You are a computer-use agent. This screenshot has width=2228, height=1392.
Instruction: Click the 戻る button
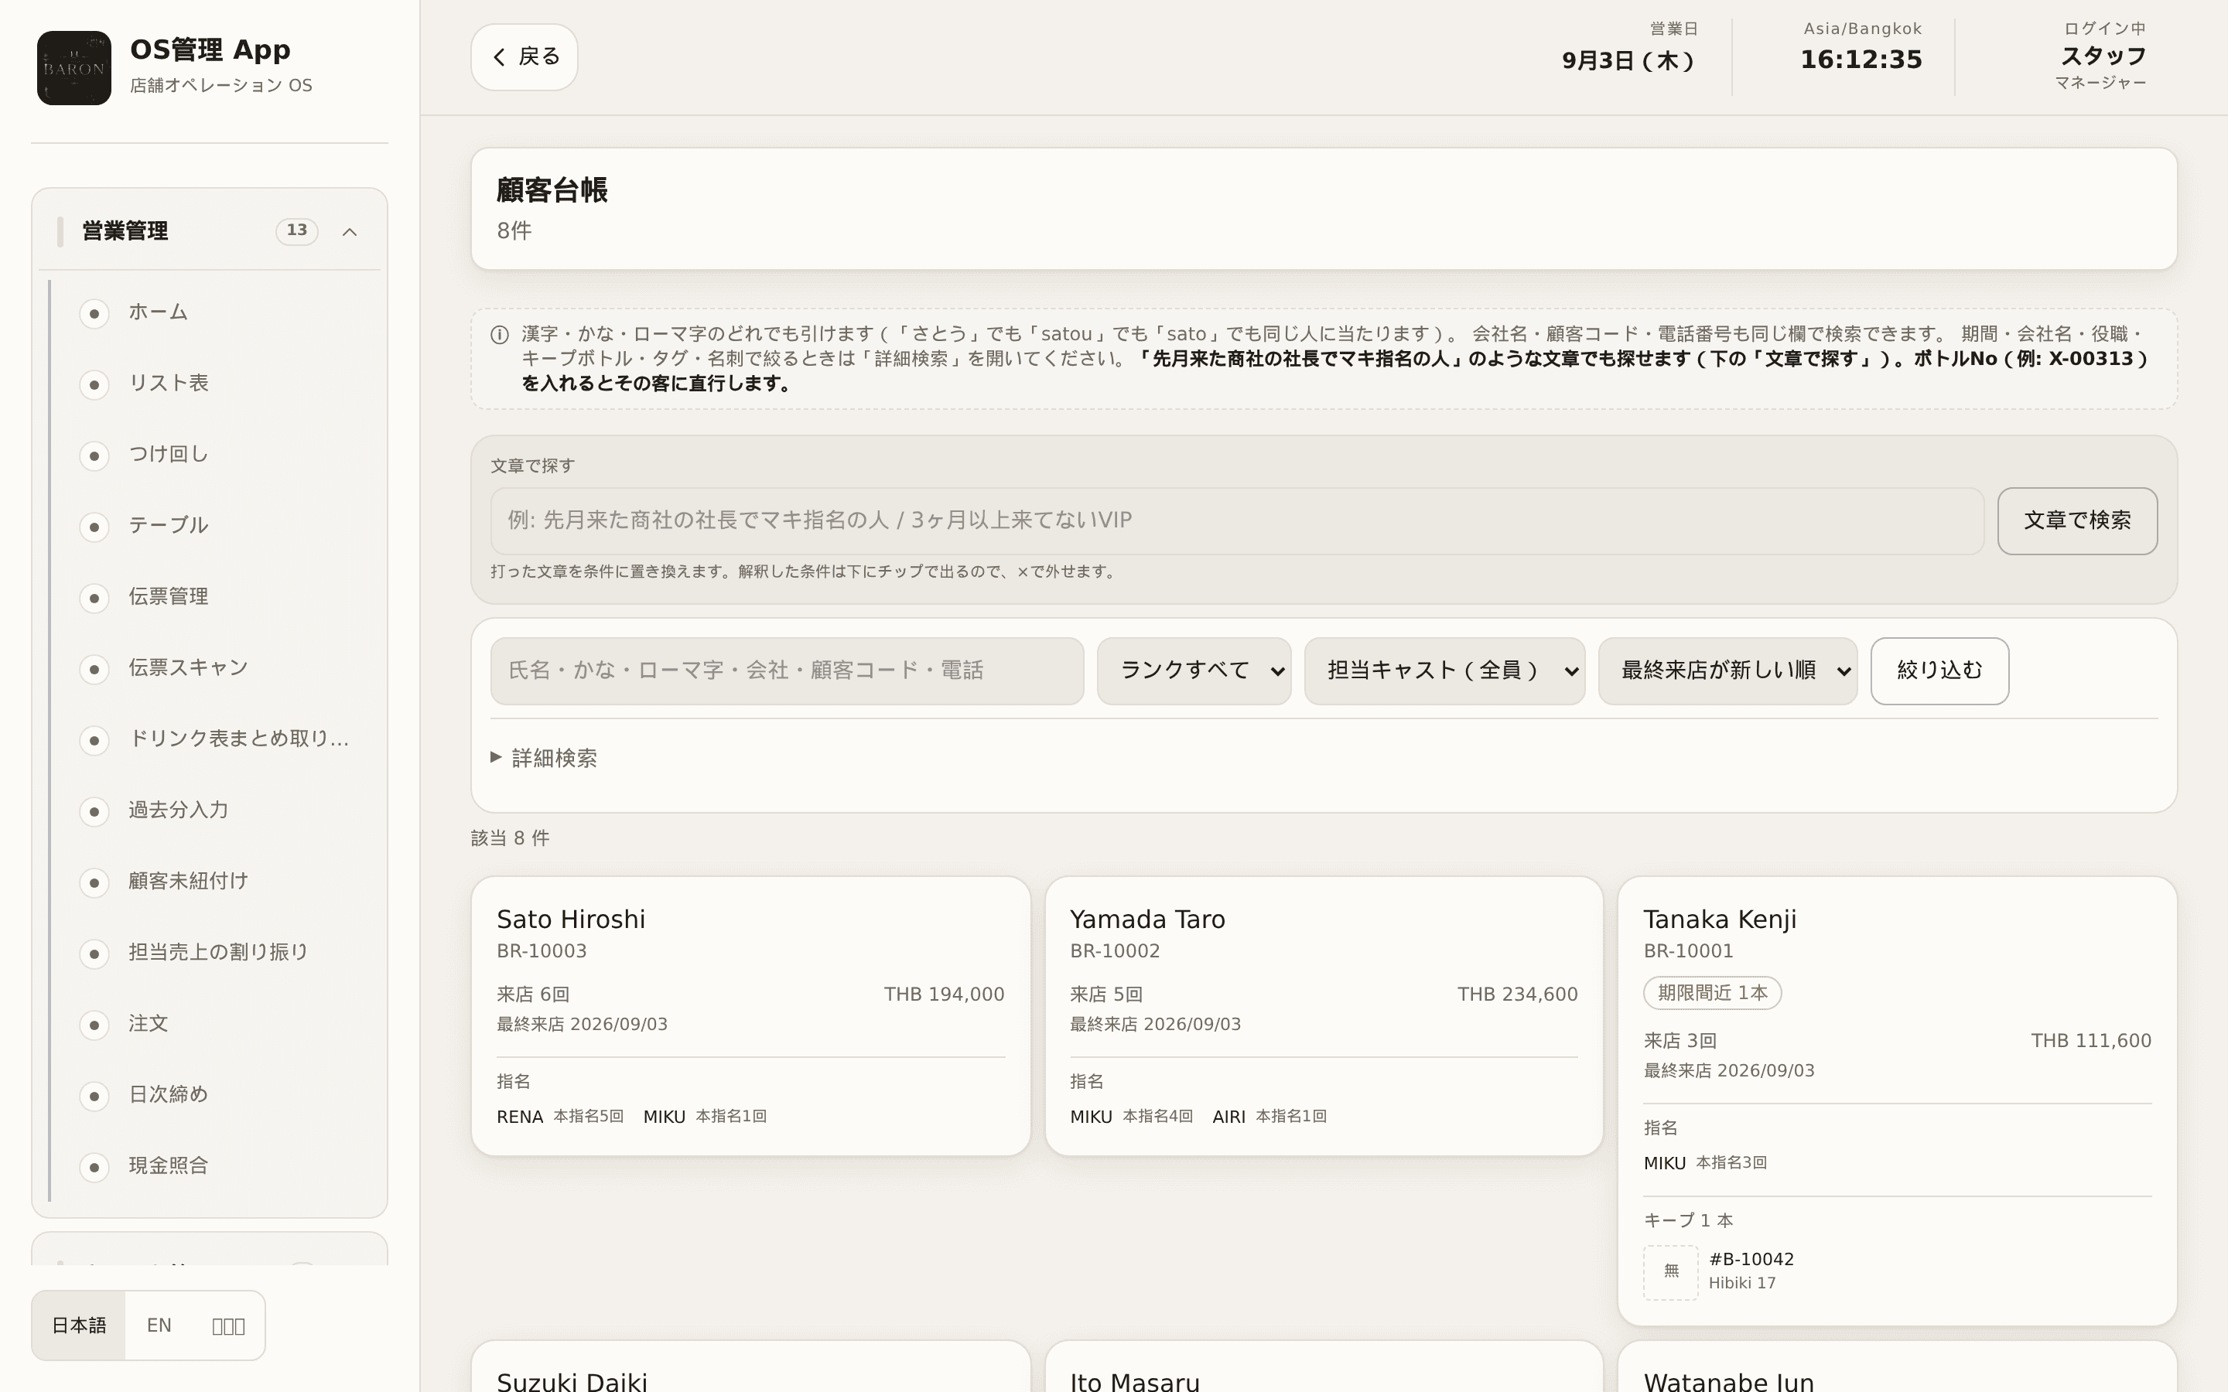[x=524, y=57]
